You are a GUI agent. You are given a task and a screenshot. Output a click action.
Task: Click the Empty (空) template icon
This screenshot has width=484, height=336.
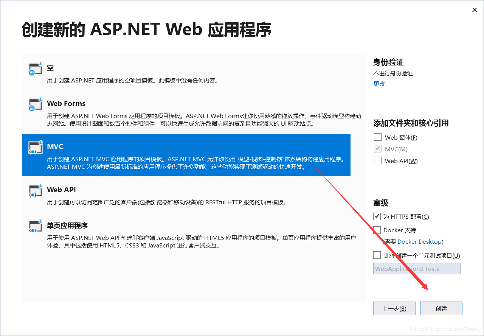(35, 69)
